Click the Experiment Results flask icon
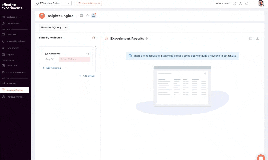The width and height of the screenshot is (268, 160). coord(106,39)
